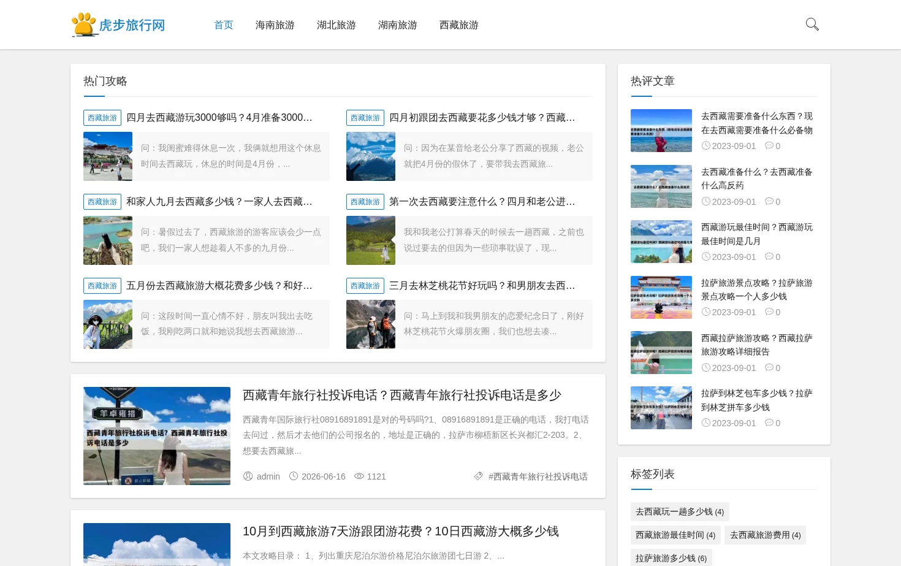Viewport: 901px width, 566px height.
Task: Click clock icon under 去西藏准备什么 article
Action: point(705,201)
